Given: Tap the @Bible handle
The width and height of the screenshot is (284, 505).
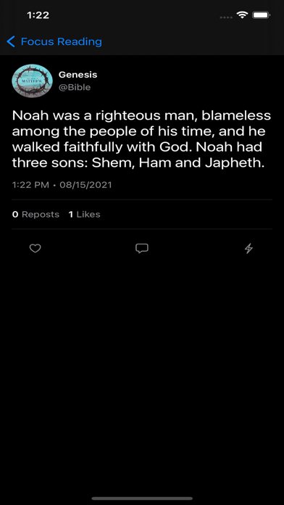Looking at the screenshot, I should click(75, 87).
